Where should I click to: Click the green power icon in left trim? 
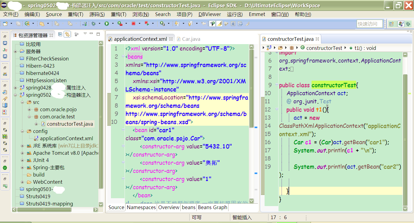(x=5, y=168)
